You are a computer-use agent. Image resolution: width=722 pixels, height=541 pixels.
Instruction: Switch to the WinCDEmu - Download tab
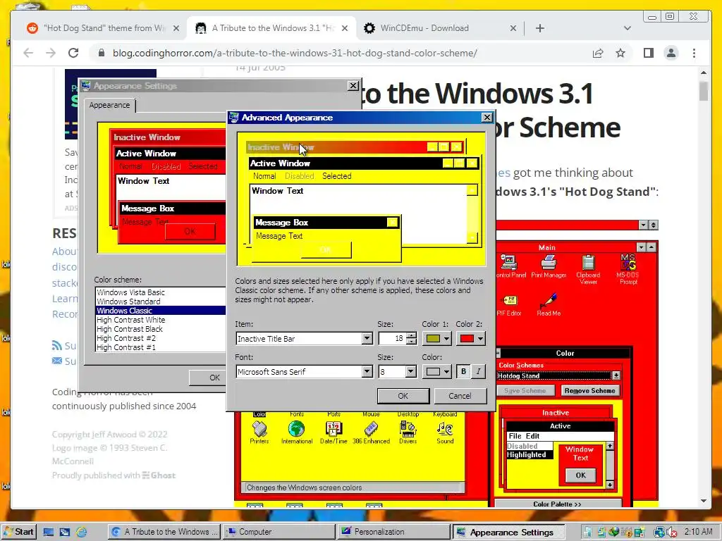pyautogui.click(x=440, y=28)
